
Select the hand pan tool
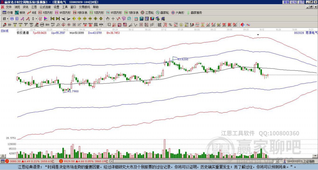pyautogui.click(x=108, y=19)
